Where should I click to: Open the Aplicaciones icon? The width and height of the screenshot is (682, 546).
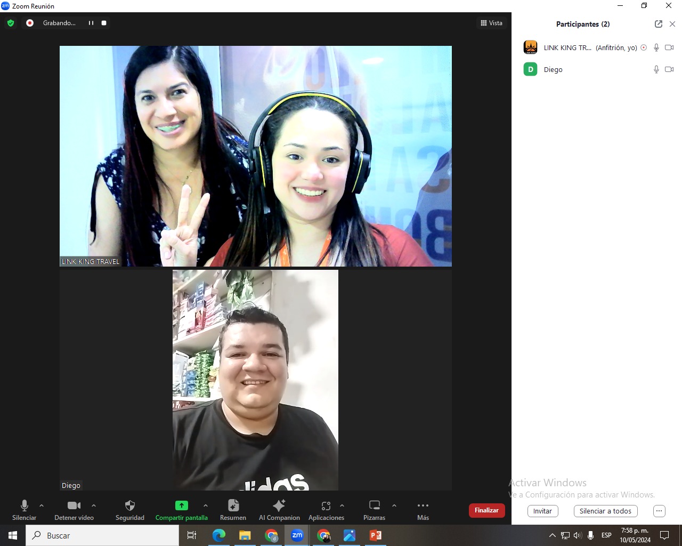coord(326,505)
